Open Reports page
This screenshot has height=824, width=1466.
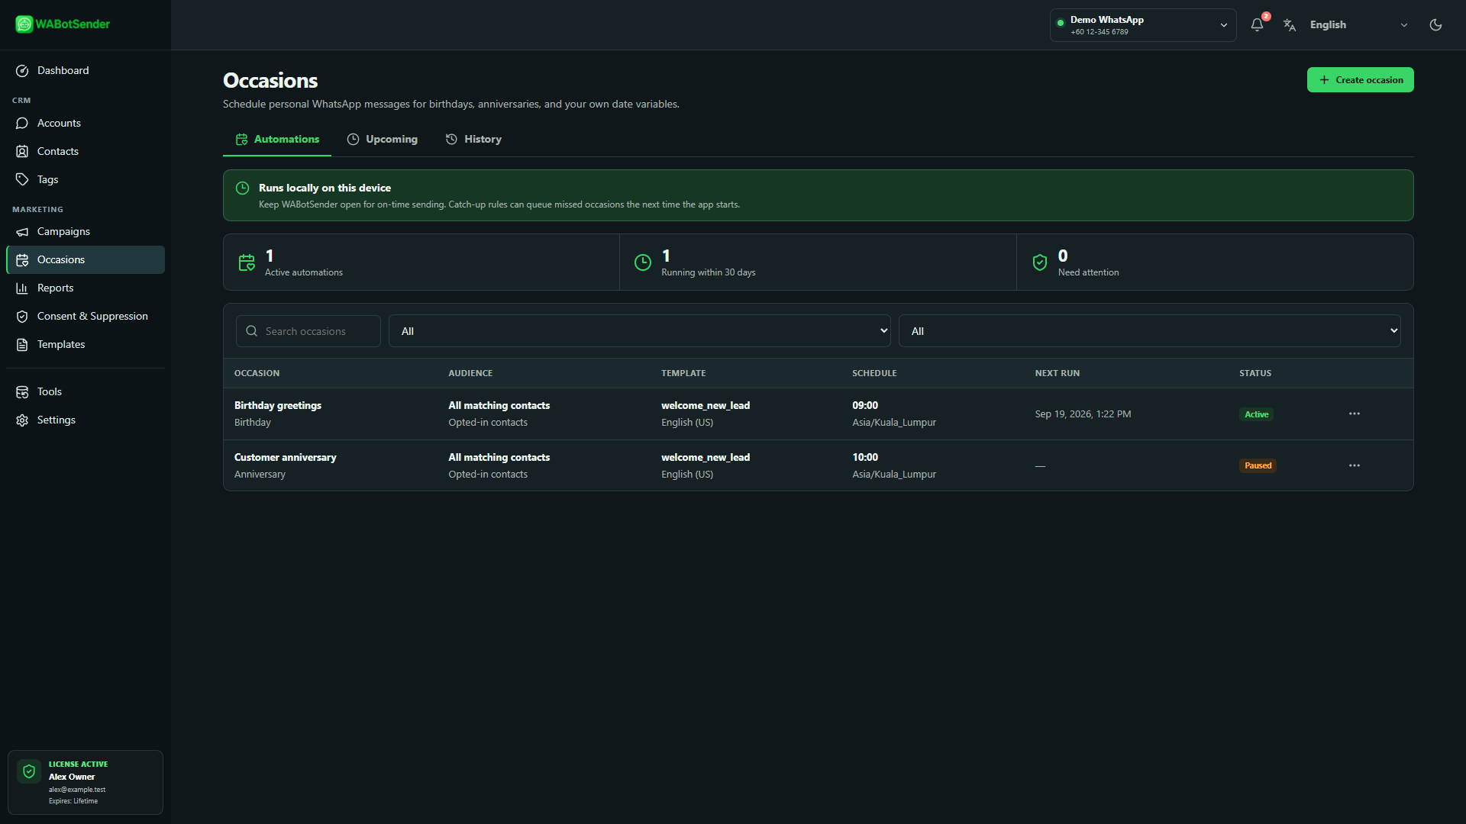(x=85, y=288)
